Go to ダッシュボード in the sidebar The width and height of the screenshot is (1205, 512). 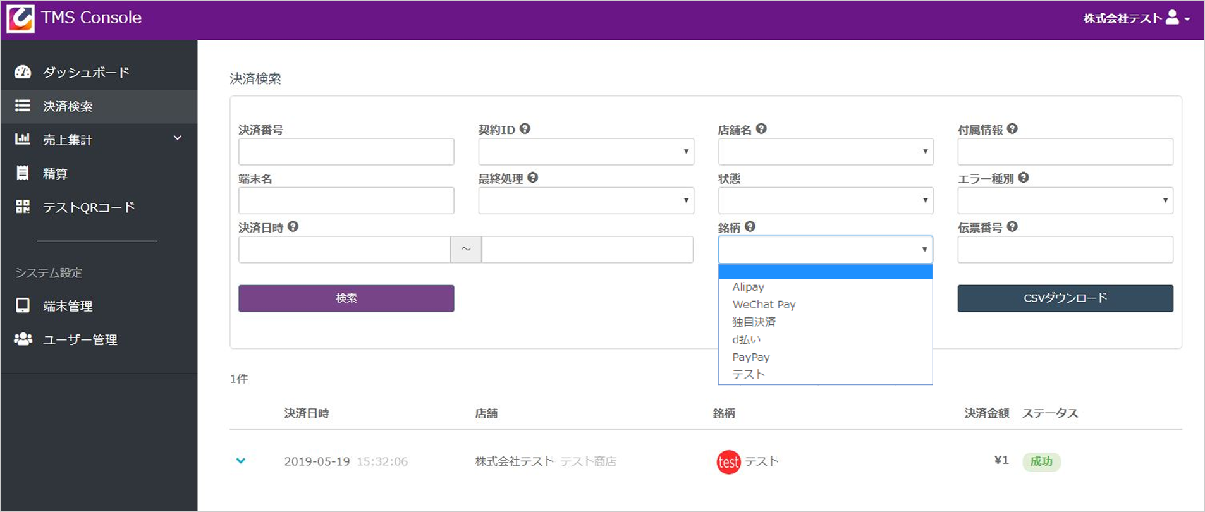(x=86, y=73)
